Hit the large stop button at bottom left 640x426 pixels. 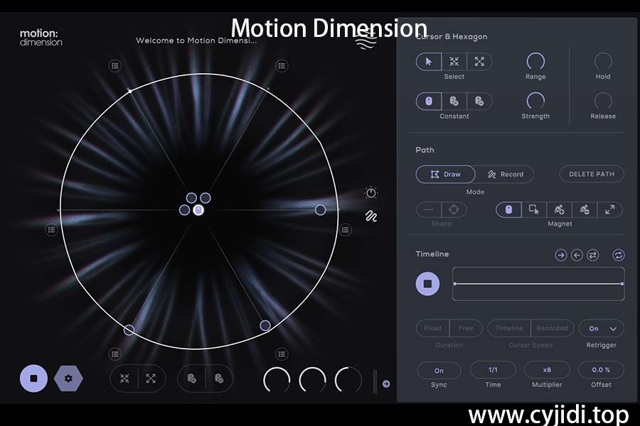(34, 378)
